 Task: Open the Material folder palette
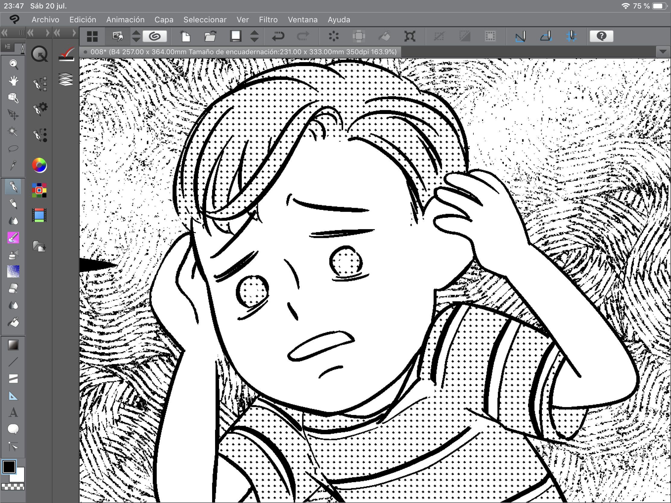[x=40, y=246]
